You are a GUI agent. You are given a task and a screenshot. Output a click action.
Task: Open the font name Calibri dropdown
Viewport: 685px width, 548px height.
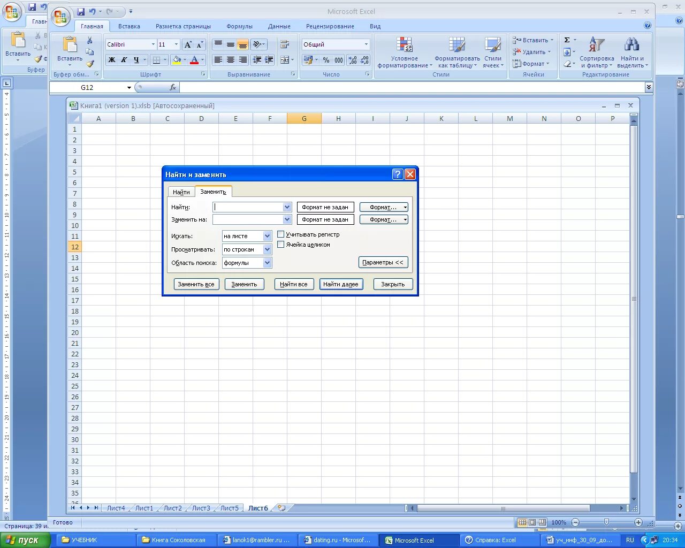[153, 44]
